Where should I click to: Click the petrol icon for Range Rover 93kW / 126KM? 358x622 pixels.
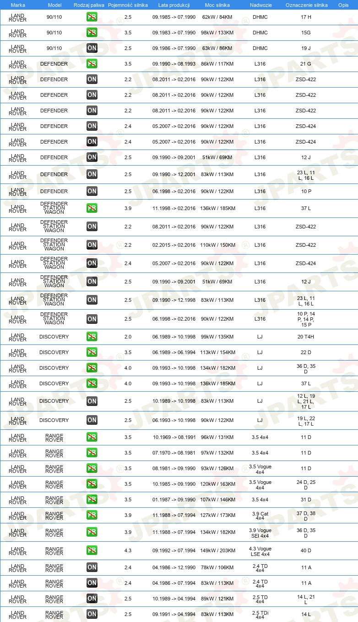point(92,468)
